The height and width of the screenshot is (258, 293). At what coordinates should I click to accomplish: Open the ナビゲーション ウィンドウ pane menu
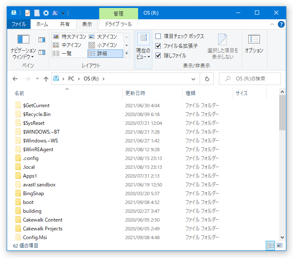tap(23, 47)
